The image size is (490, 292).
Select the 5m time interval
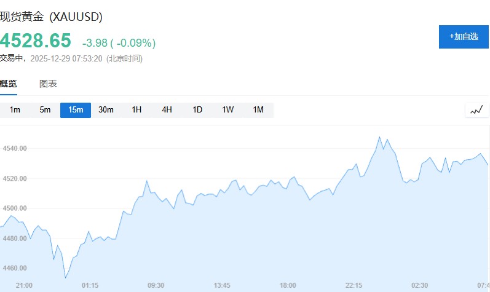45,110
